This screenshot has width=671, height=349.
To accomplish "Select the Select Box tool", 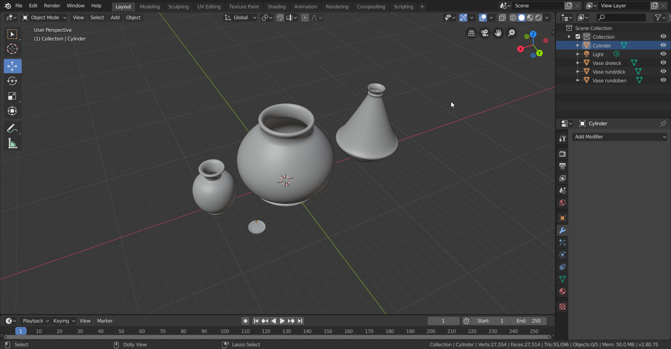I will [12, 34].
